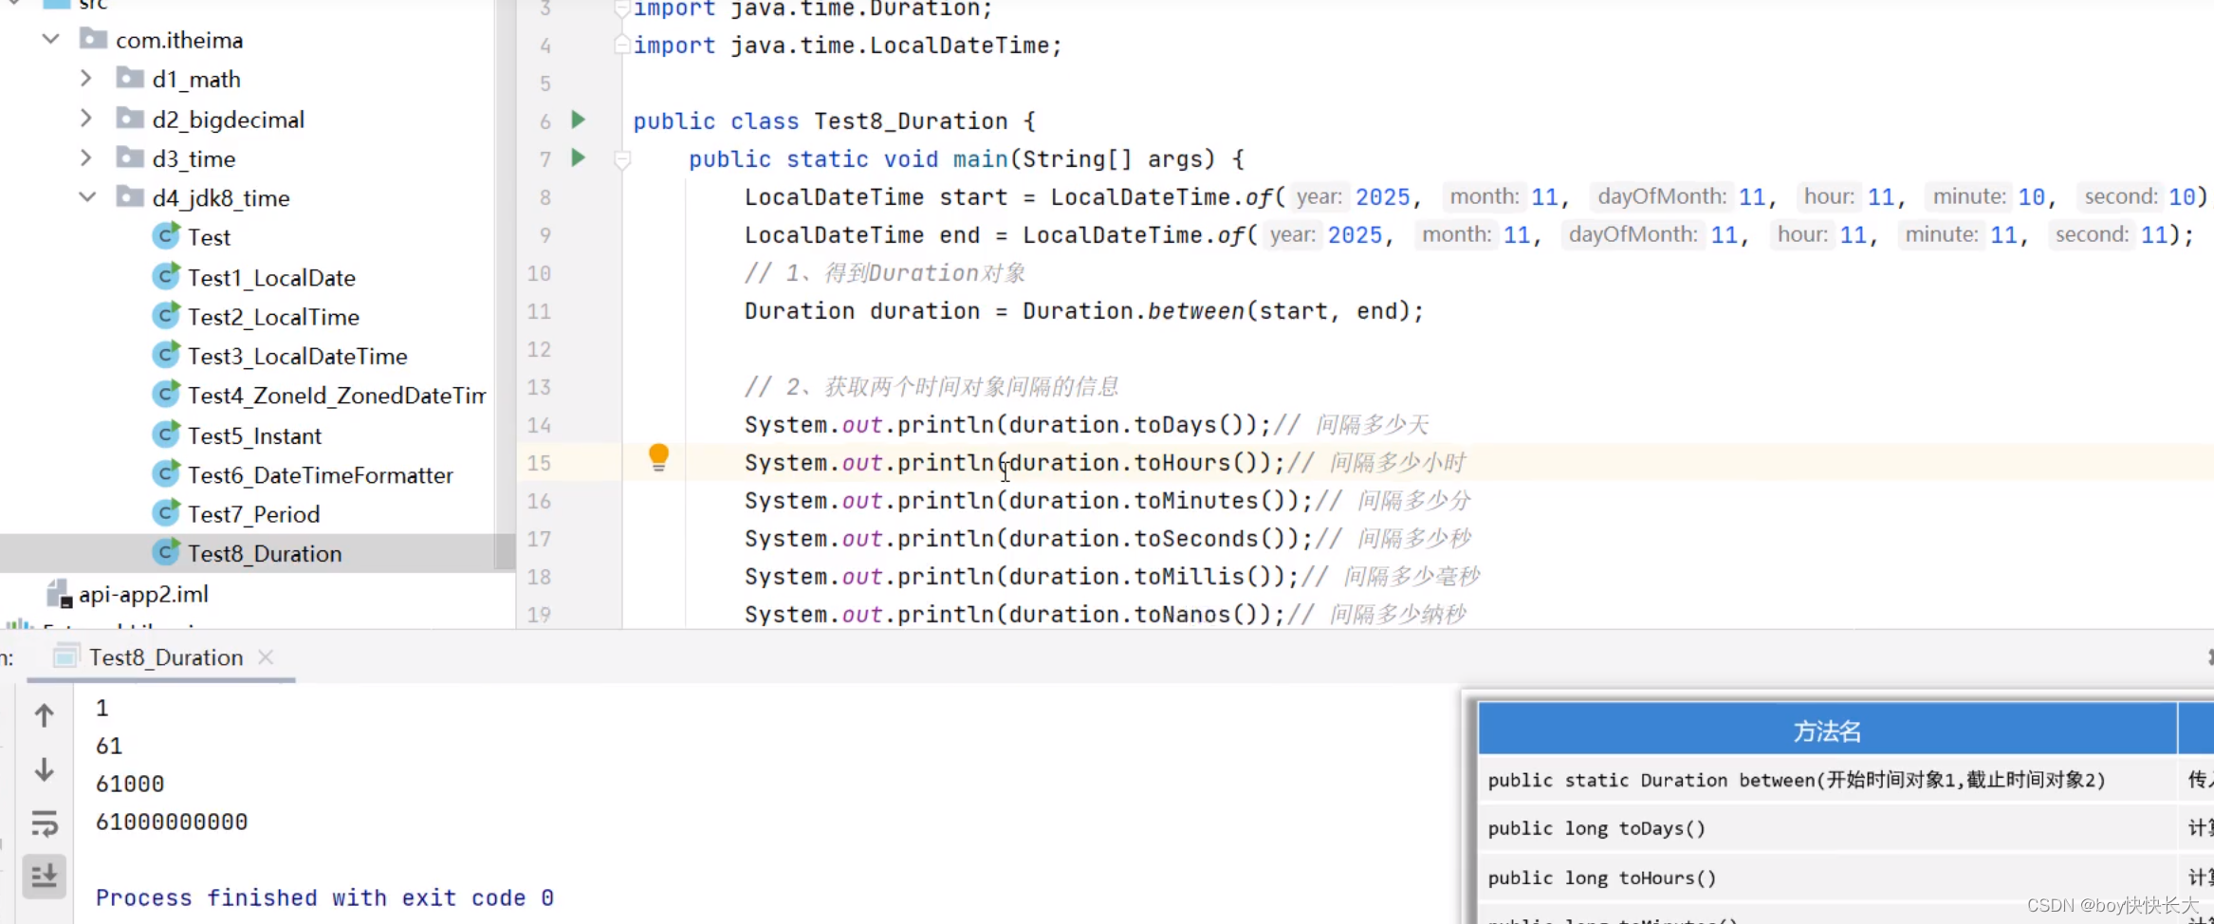The height and width of the screenshot is (924, 2214).
Task: Click the Test8_Duration class name on line 6
Action: [x=911, y=121]
